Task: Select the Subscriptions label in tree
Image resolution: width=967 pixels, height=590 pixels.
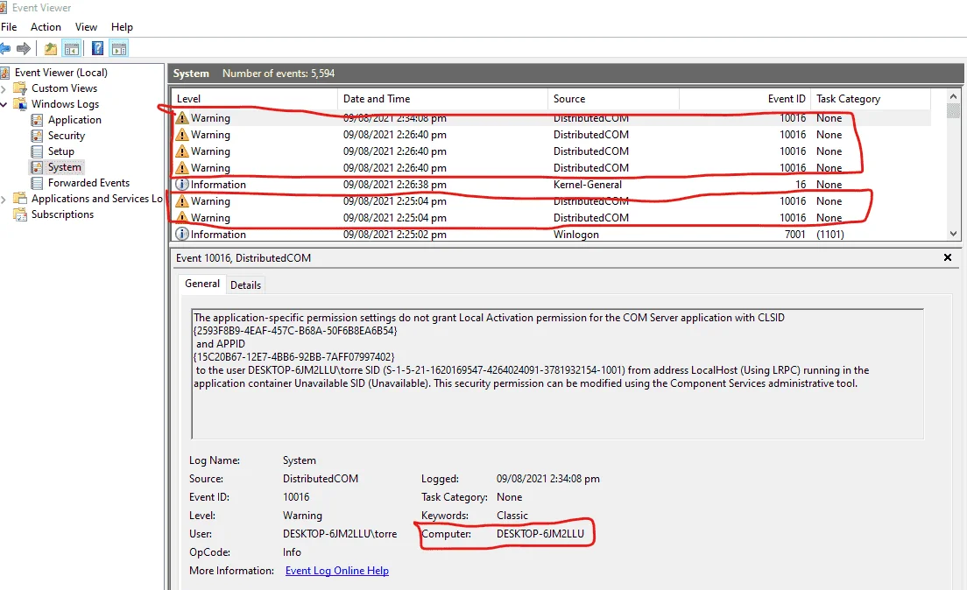Action: [x=62, y=214]
